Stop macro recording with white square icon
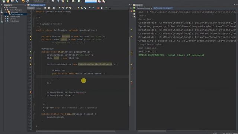Viewport: 238px width, 134px height. coord(102,8)
